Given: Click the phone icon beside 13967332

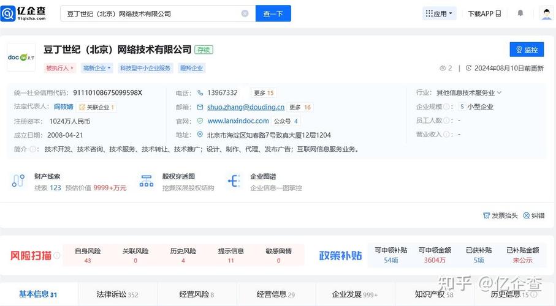Looking at the screenshot, I should [200, 93].
